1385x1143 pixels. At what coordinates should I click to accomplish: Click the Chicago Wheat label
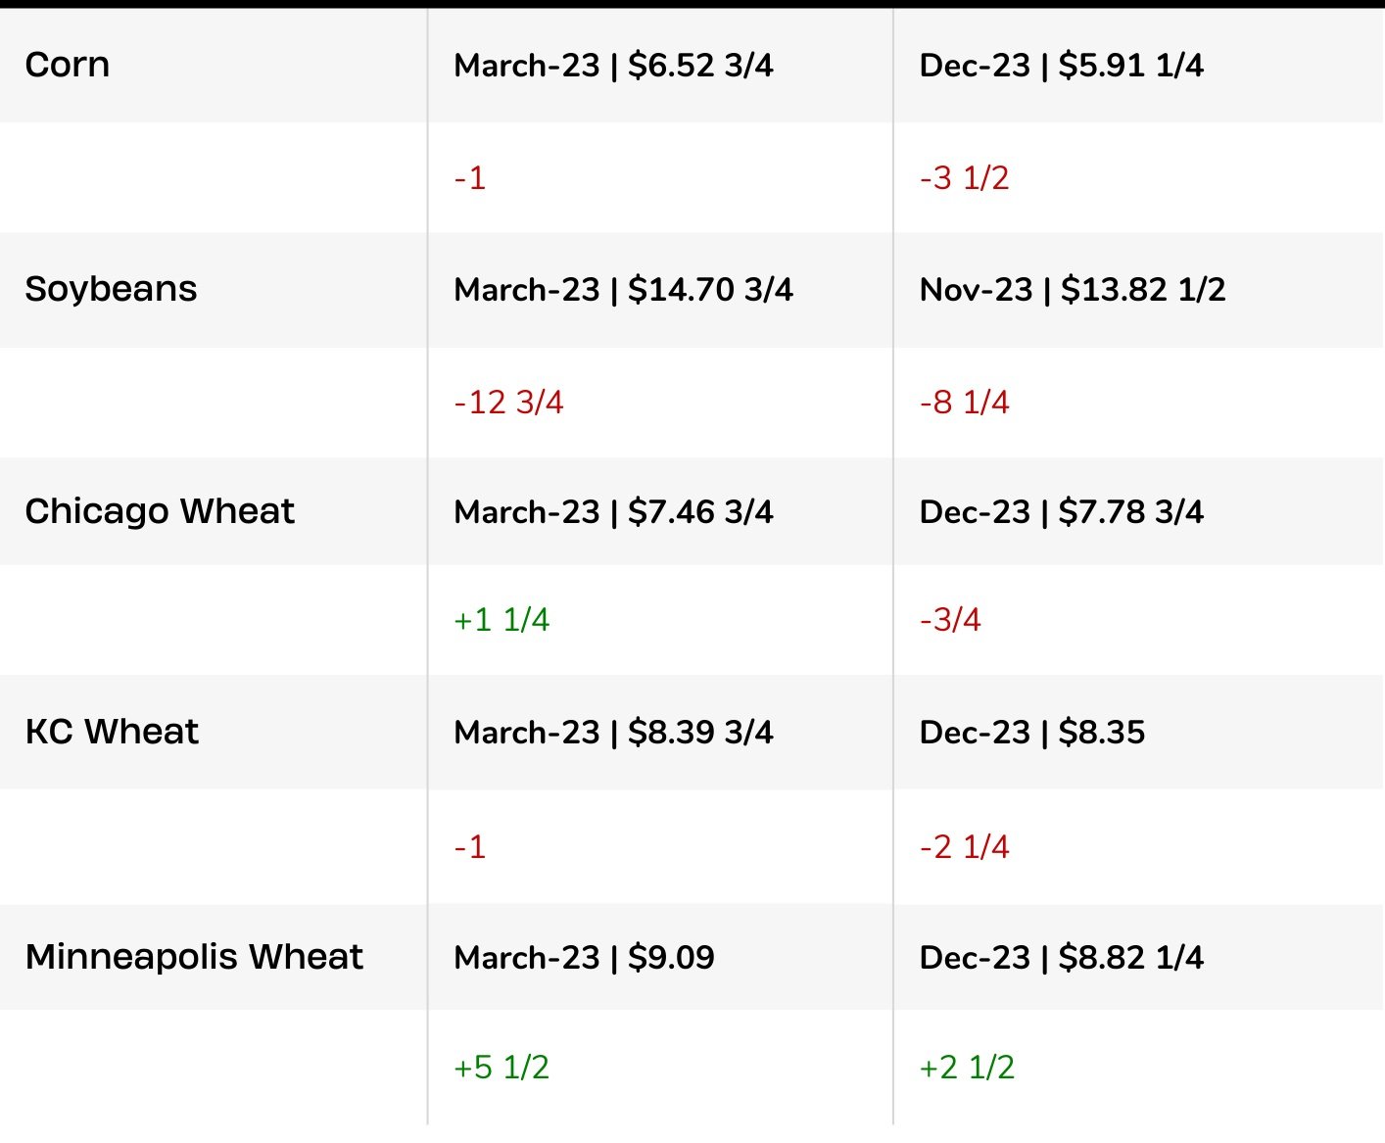tap(161, 512)
